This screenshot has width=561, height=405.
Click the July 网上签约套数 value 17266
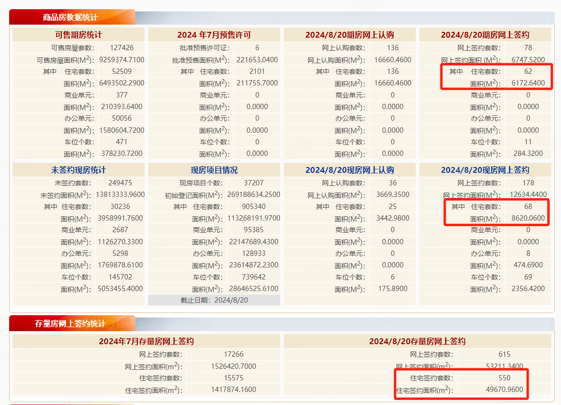[x=233, y=354]
